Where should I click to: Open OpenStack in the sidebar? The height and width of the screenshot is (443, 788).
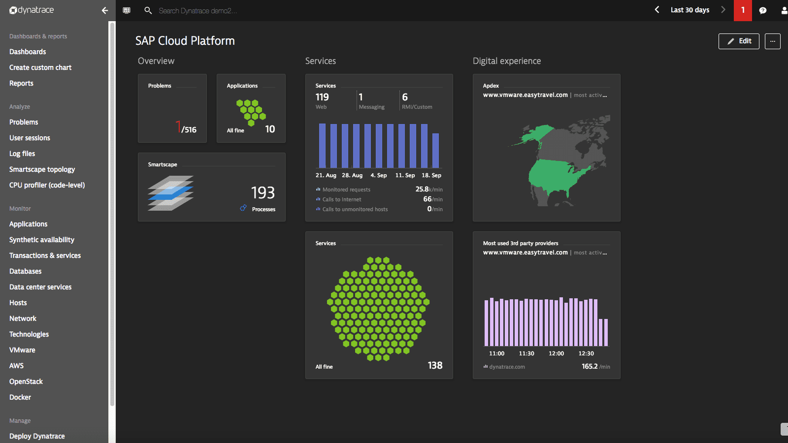pos(26,381)
